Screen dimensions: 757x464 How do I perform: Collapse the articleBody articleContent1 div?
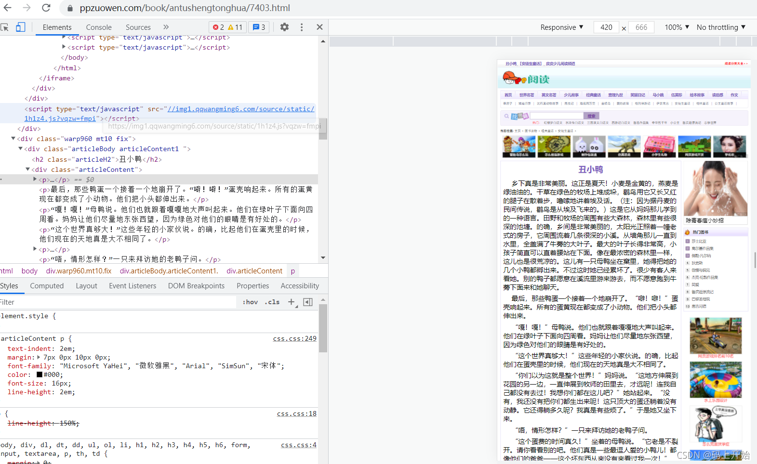click(20, 149)
